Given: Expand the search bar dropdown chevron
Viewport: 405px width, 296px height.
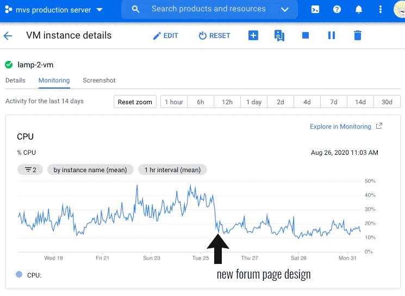Looking at the screenshot, I should coord(285,10).
